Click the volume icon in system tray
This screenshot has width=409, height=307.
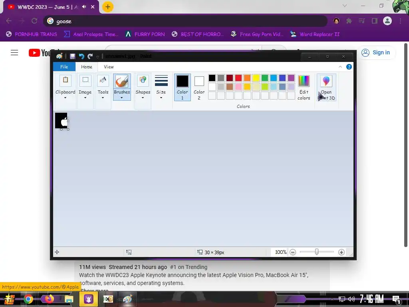(351, 299)
